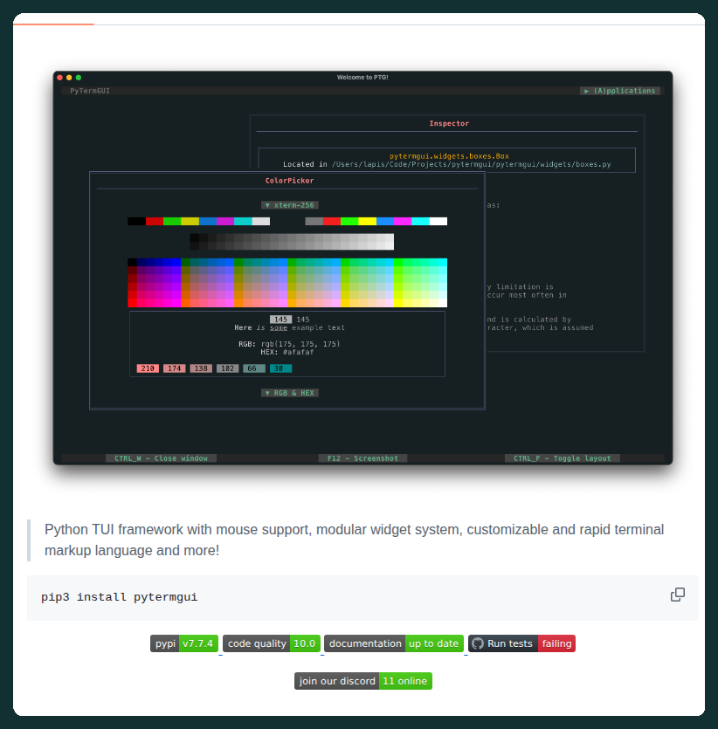Screen dimensions: 718x729
Task: Click the RGB: rgb(175, 175, 175) value
Action: pyautogui.click(x=289, y=344)
